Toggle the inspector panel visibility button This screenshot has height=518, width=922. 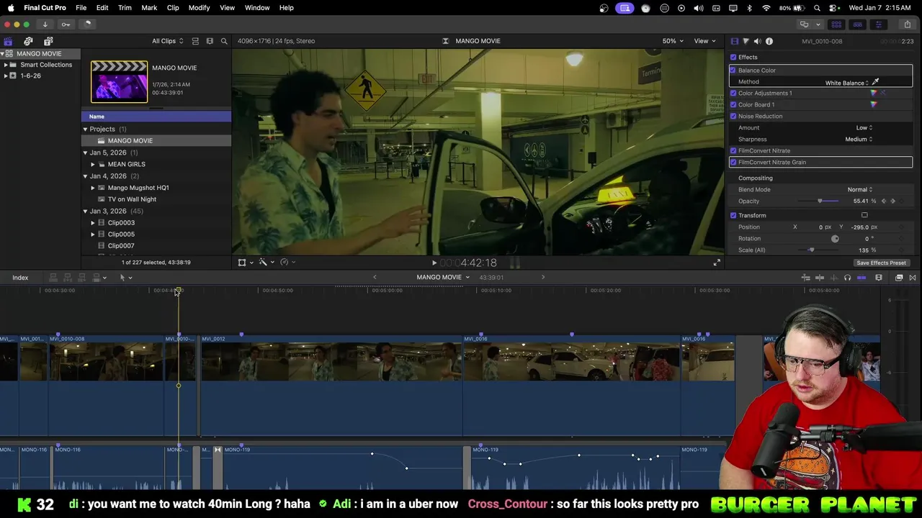878,24
